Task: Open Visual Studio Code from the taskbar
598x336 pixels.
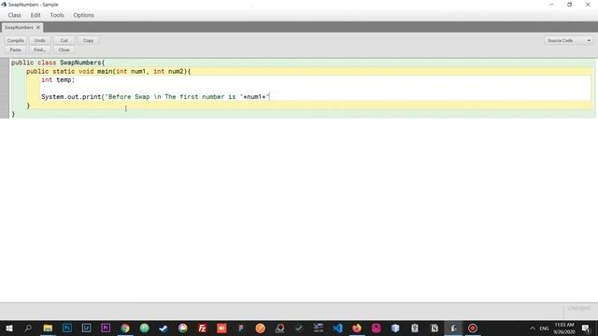Action: 337,328
